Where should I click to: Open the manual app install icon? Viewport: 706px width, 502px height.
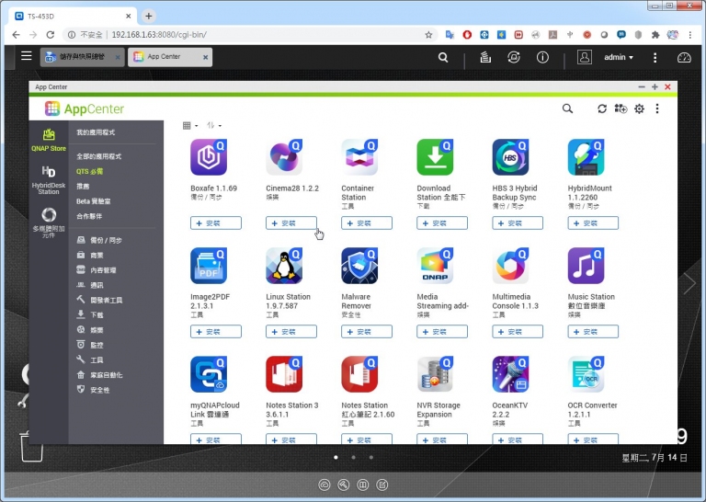(x=621, y=108)
